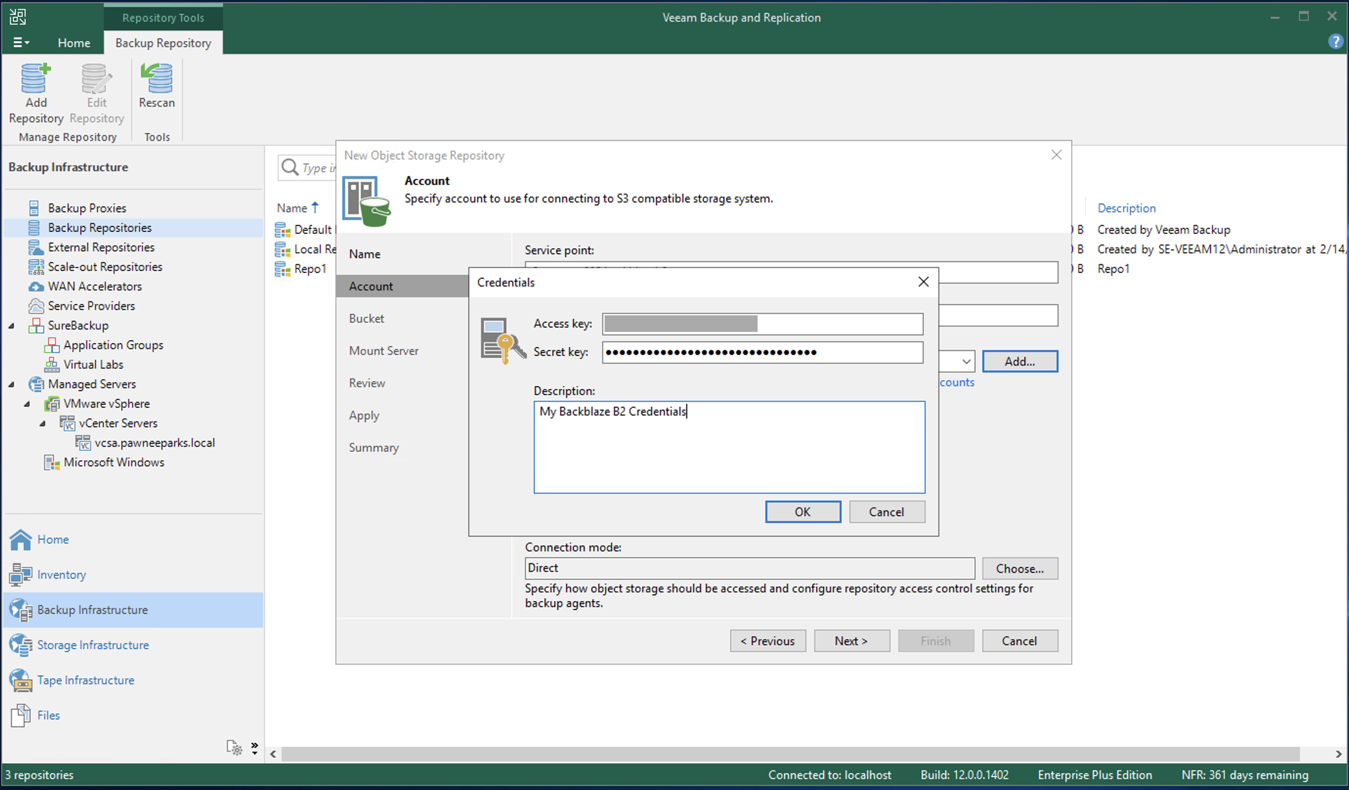Screen dimensions: 1349x790
Task: Click the Description text area
Action: click(729, 447)
